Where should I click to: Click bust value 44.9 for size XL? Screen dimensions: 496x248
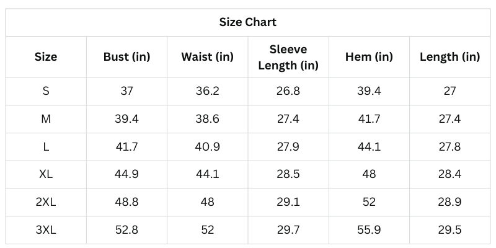click(x=126, y=174)
